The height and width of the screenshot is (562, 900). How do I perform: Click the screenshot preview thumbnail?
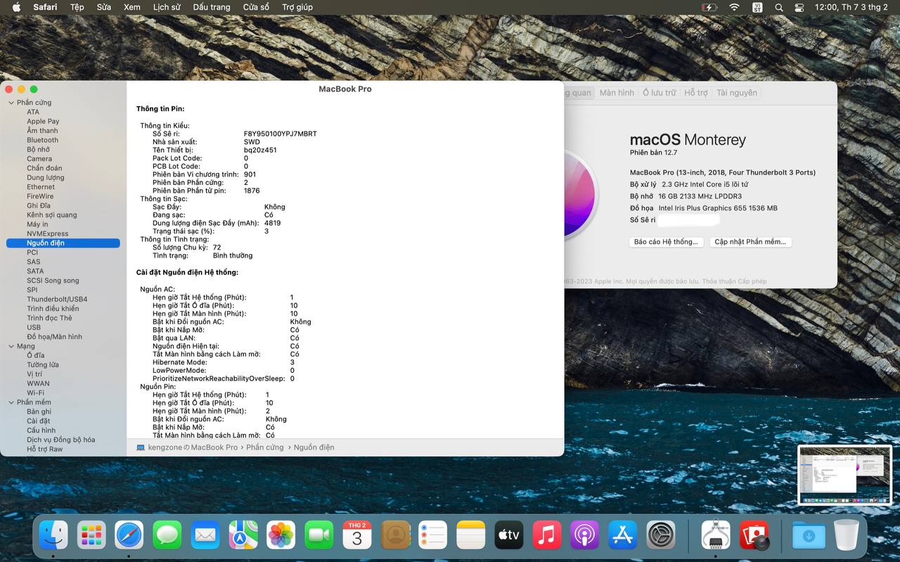pyautogui.click(x=844, y=475)
